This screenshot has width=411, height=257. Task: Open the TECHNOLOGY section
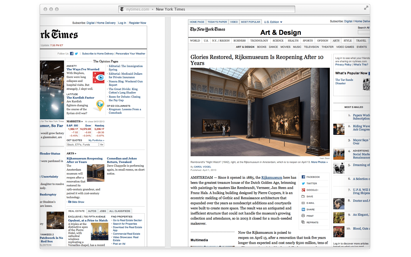(259, 41)
